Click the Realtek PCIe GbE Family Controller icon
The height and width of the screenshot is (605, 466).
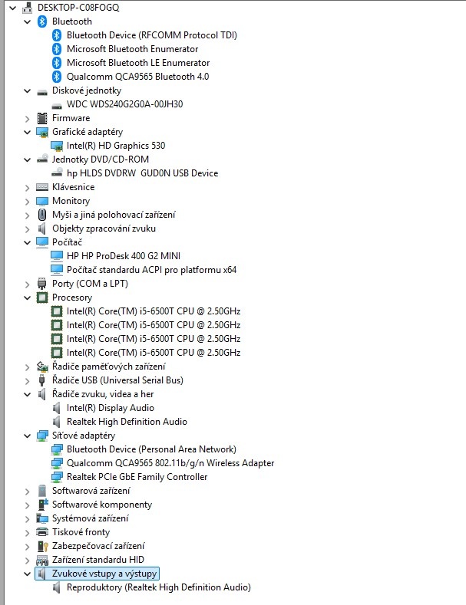click(57, 477)
